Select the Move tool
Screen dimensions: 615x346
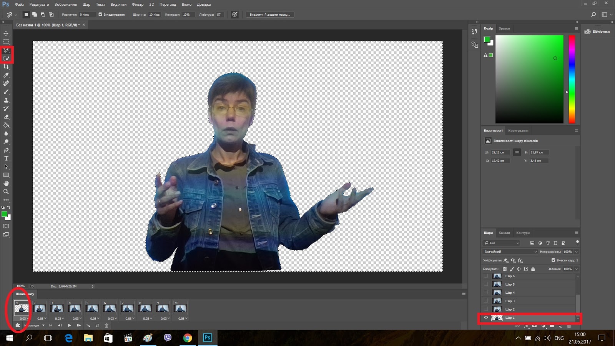(x=6, y=33)
